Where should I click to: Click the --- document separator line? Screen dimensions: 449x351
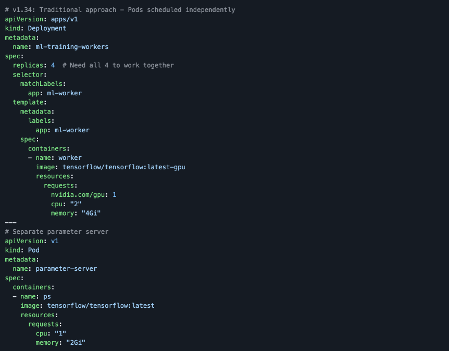coord(11,222)
